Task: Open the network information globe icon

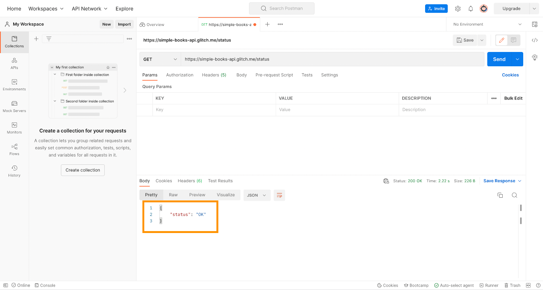Action: [386, 181]
